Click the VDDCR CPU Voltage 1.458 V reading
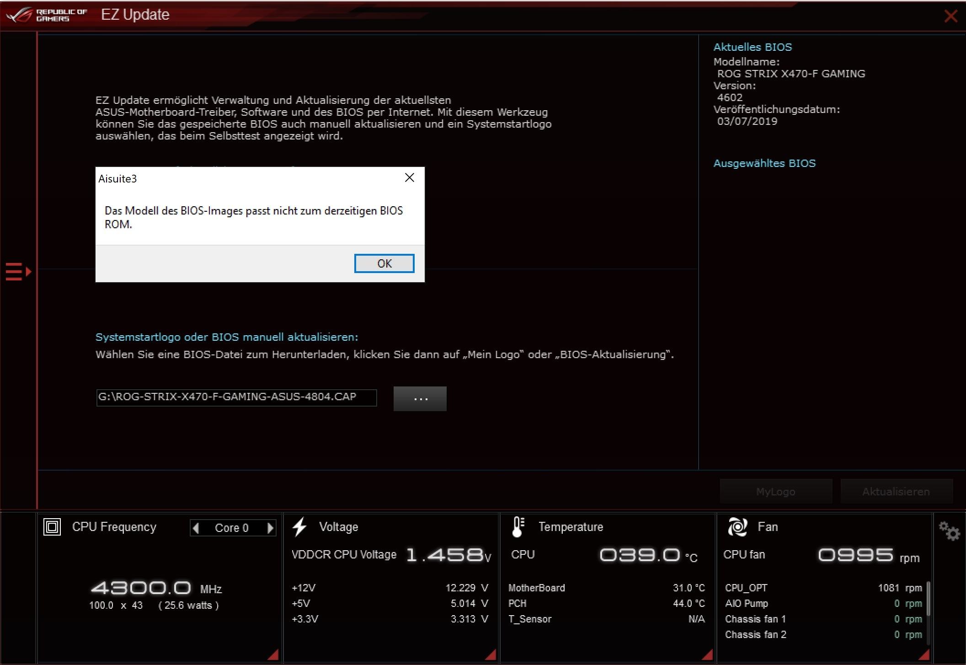966x665 pixels. click(391, 555)
